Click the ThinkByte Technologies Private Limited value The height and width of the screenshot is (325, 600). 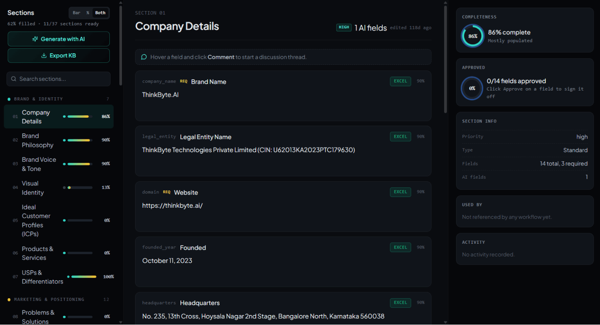248,150
